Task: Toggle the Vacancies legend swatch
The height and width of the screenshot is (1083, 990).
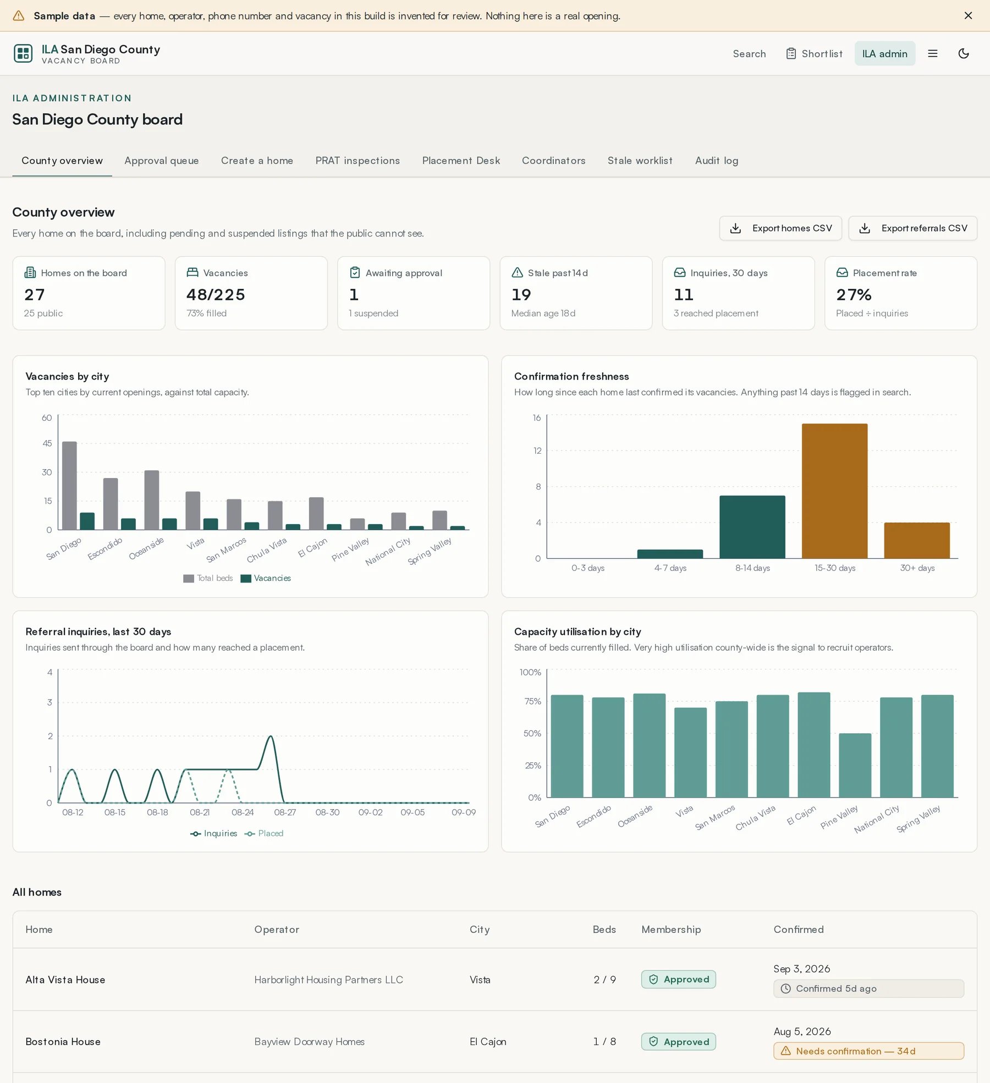Action: point(246,578)
